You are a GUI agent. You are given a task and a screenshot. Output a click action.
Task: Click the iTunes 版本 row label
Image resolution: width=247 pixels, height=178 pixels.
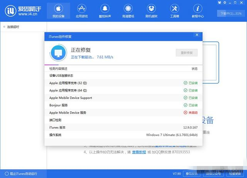(x=57, y=127)
